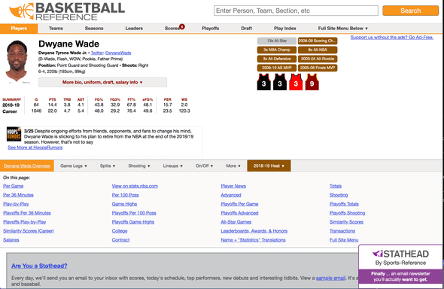Open the Go Ad-Free support link

coord(391,38)
